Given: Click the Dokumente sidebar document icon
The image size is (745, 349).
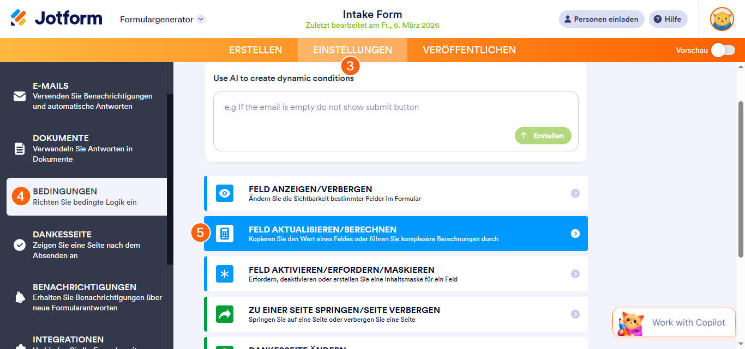Looking at the screenshot, I should point(20,149).
